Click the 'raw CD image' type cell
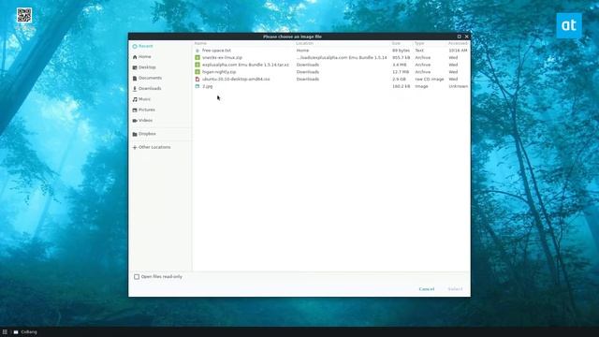This screenshot has width=599, height=337. coord(430,79)
